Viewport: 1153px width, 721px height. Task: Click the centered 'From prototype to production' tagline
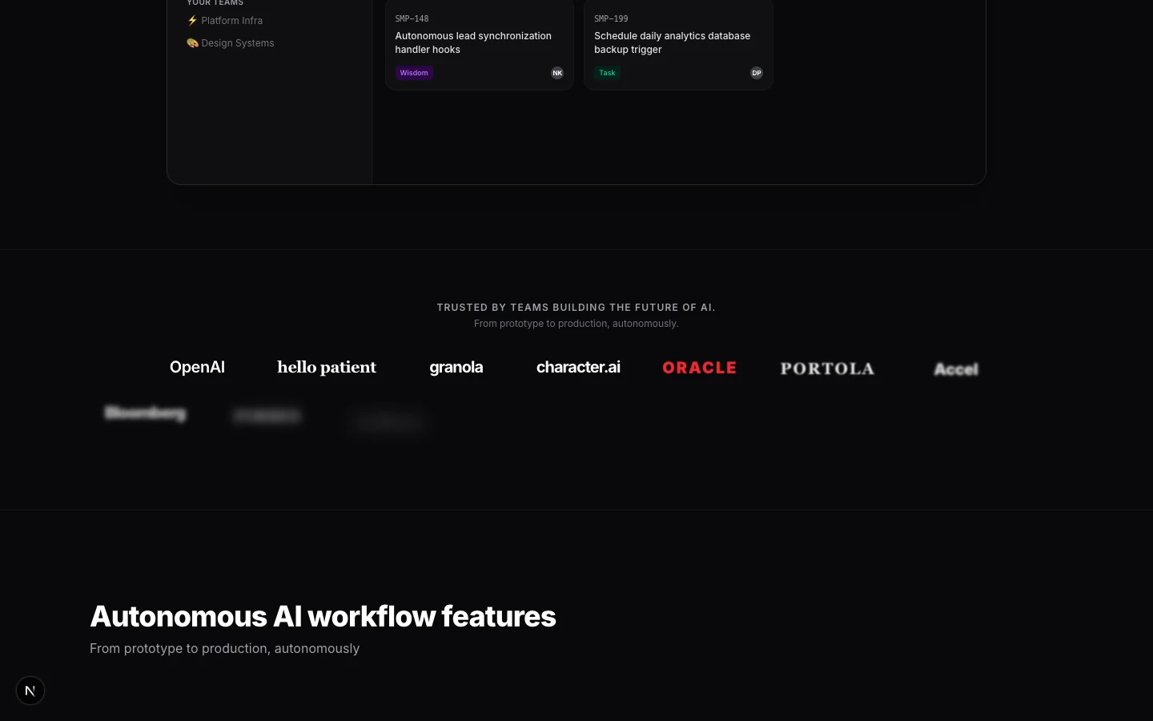pyautogui.click(x=576, y=324)
